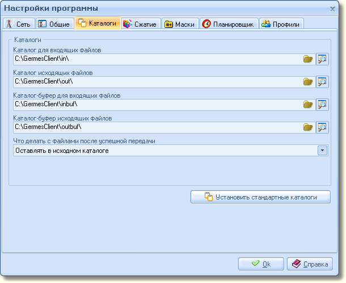Click folder icon for outgoing files catalog
Screen dimensions: 346x283
(308, 82)
